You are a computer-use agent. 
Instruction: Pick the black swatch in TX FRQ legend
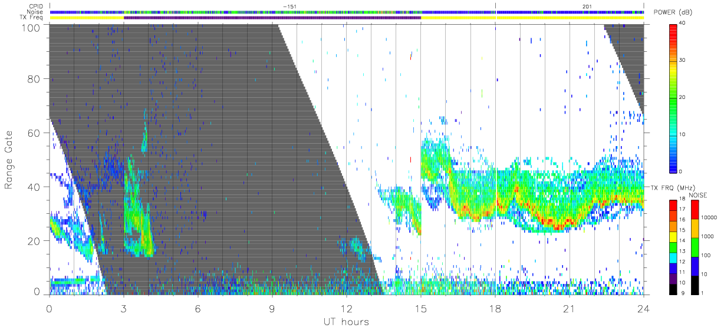673,289
